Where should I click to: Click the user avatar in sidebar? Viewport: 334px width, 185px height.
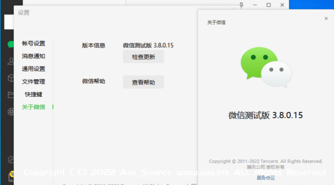coord(9,22)
